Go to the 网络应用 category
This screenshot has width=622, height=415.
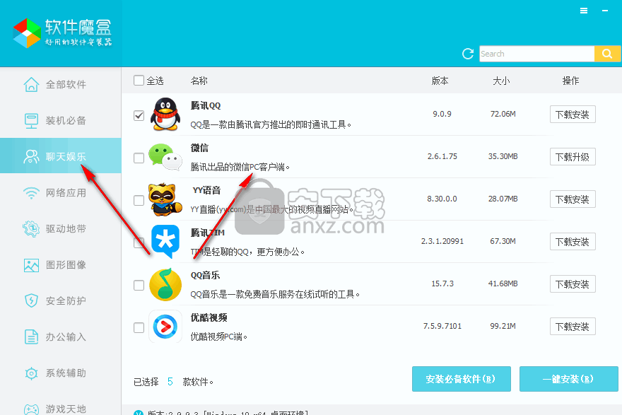tap(60, 193)
